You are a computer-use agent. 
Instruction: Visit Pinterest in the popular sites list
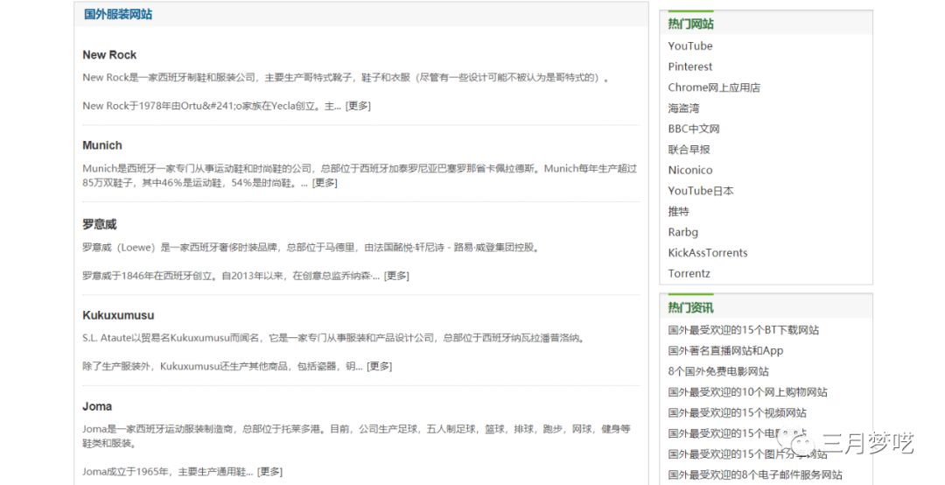click(x=690, y=67)
